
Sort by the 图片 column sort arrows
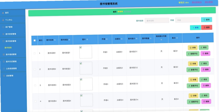87,39
